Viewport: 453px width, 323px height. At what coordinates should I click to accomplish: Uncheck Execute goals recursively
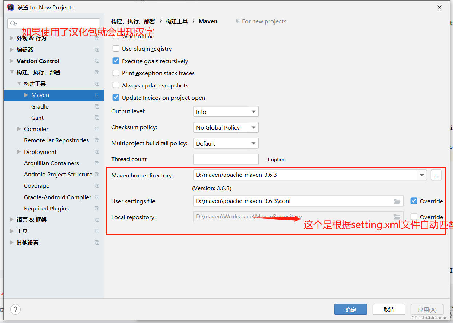click(x=116, y=61)
